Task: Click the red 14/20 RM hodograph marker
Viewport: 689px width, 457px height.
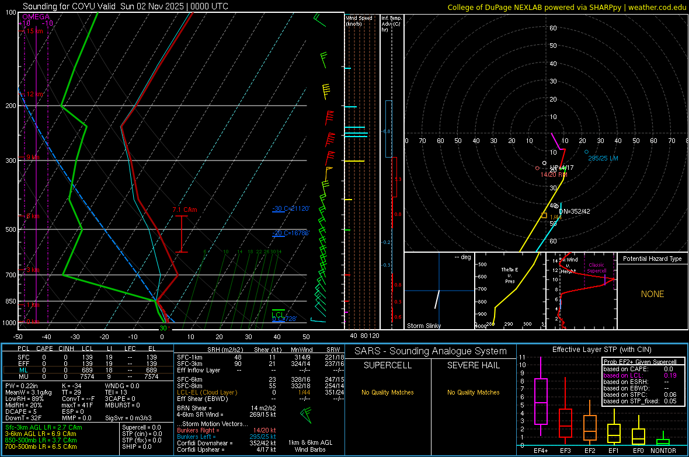Action: point(537,168)
